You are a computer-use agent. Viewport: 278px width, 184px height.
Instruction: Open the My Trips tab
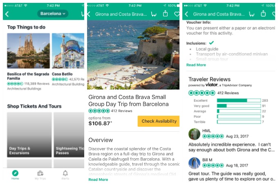40,175
